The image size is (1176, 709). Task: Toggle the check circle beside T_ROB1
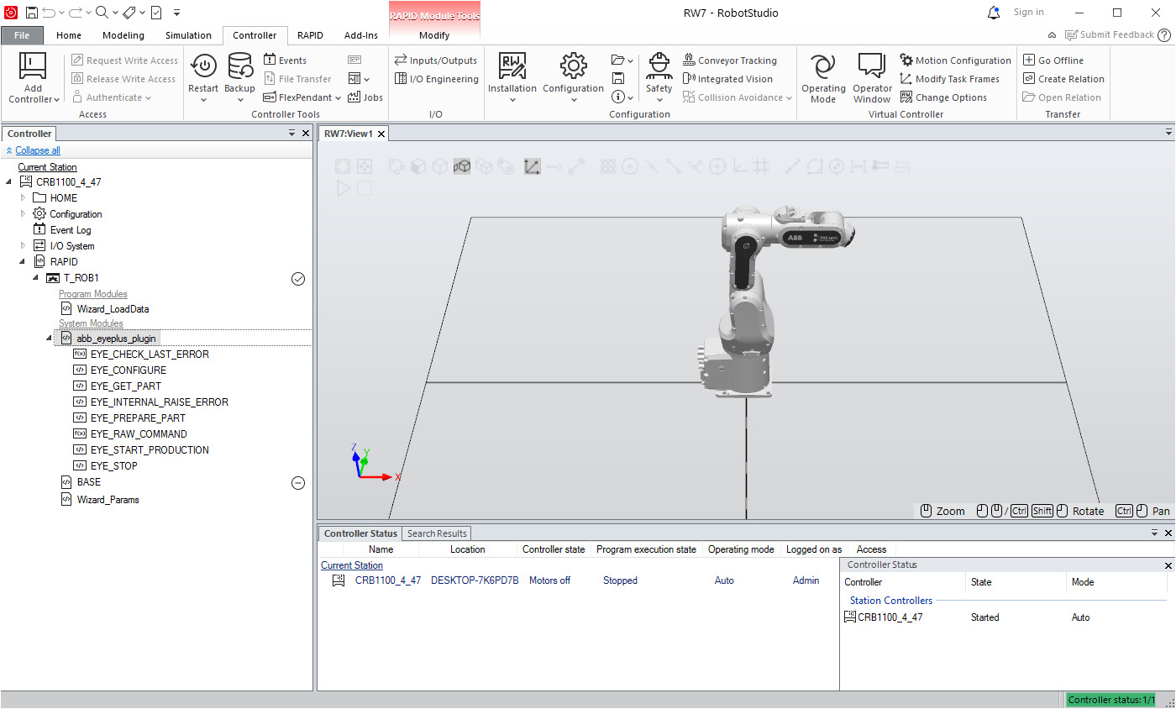297,279
